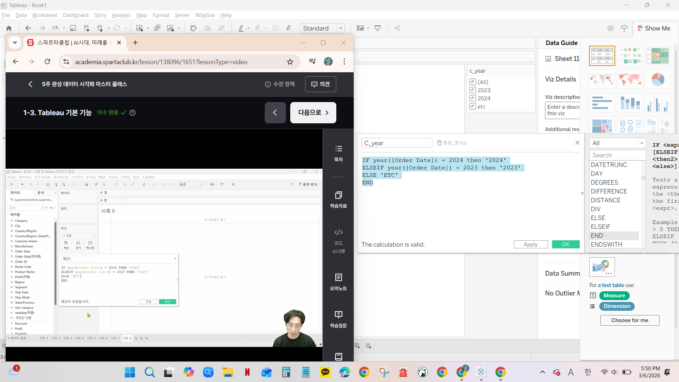Bookmark the lesson page with star icon
This screenshot has width=679, height=382.
click(x=290, y=62)
